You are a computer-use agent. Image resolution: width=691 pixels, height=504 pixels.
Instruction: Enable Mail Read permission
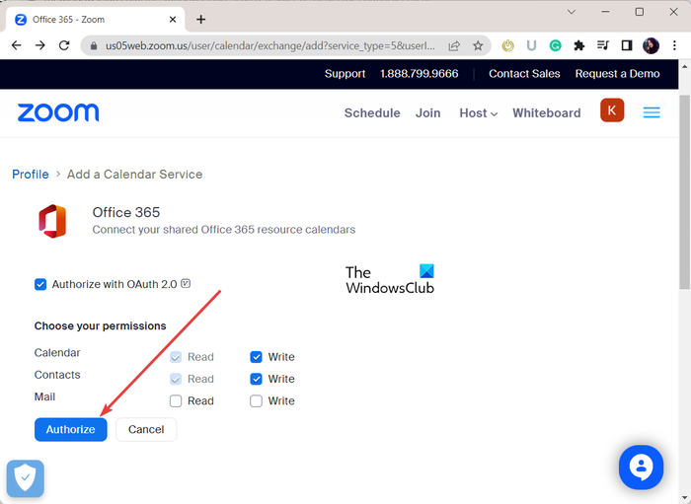[176, 401]
